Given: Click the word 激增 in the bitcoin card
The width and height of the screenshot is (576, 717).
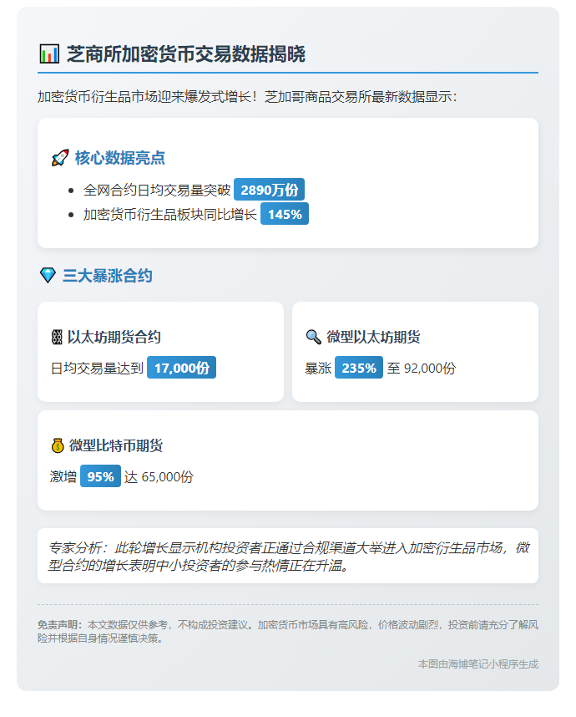Looking at the screenshot, I should tap(63, 477).
